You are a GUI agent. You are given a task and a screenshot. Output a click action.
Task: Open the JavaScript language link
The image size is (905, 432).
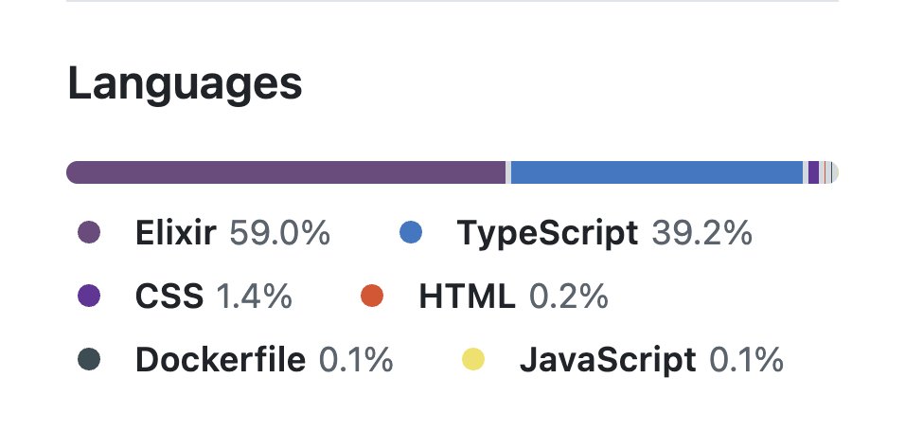[623, 360]
